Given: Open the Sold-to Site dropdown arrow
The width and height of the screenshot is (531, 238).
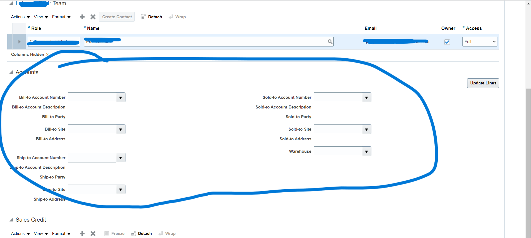Looking at the screenshot, I should click(367, 129).
